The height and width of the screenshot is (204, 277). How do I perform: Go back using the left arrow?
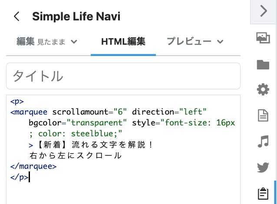(16, 16)
